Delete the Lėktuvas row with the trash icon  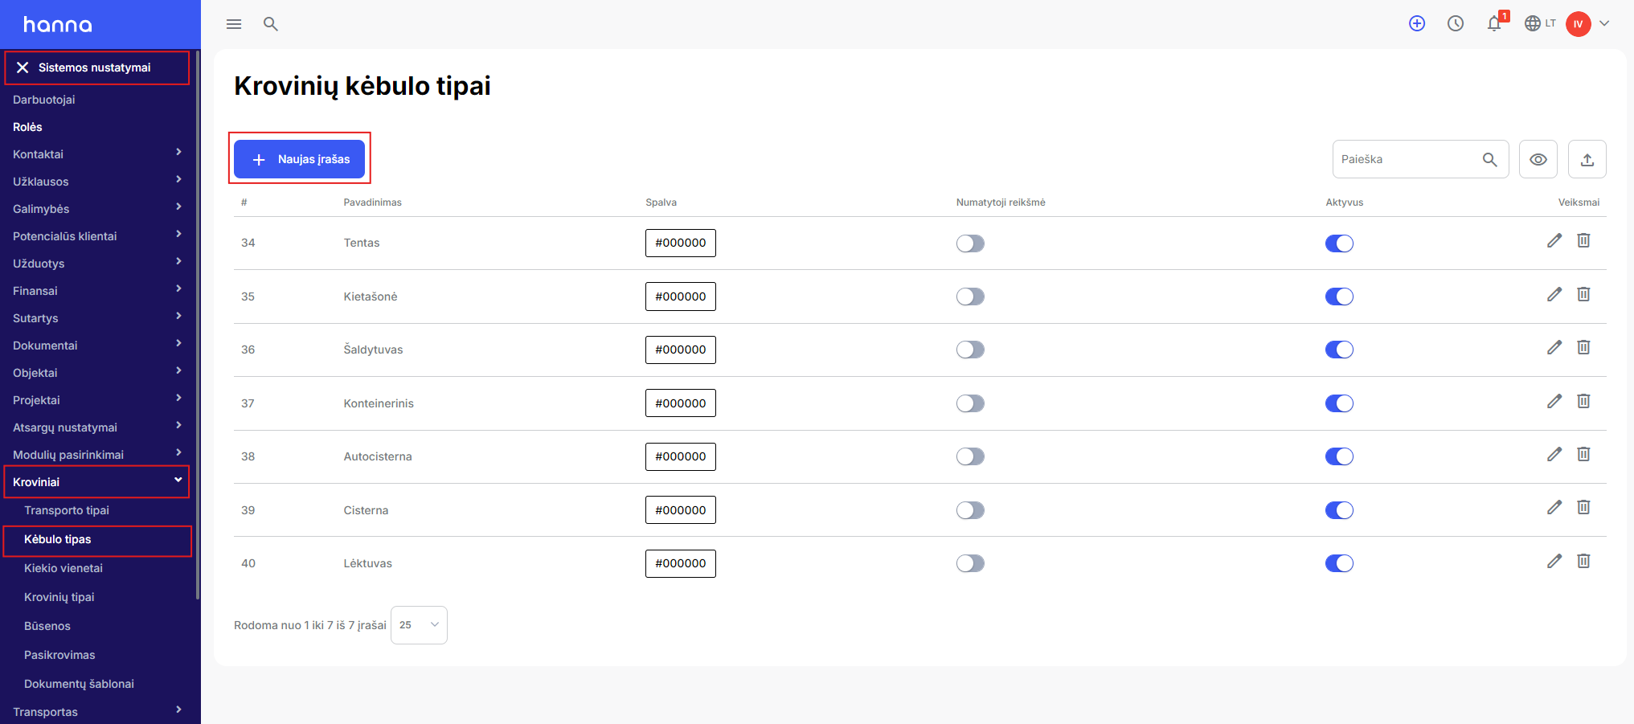point(1583,561)
